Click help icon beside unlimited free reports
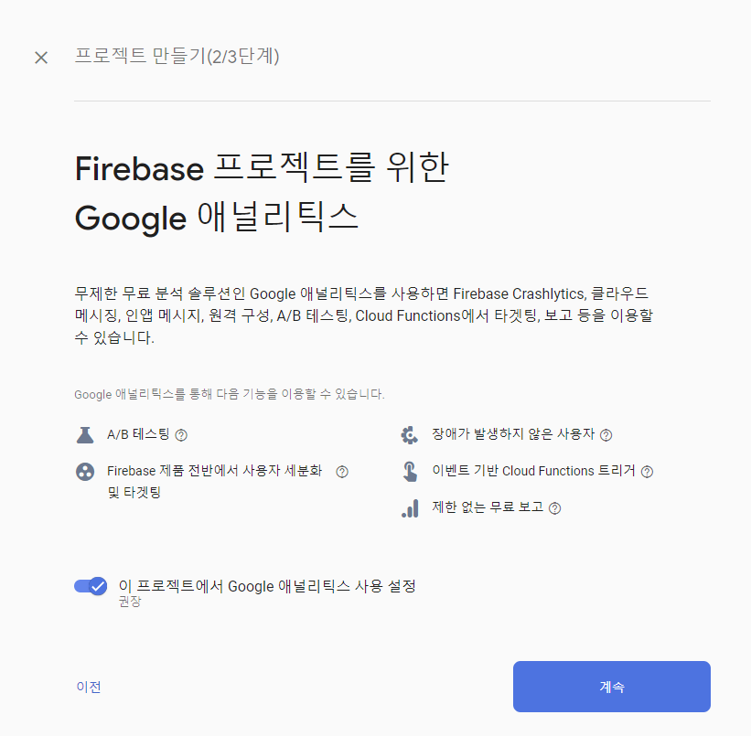This screenshot has width=751, height=736. click(554, 507)
